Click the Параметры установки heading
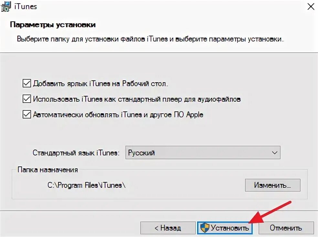Screen dimensions: 318x237 53,25
